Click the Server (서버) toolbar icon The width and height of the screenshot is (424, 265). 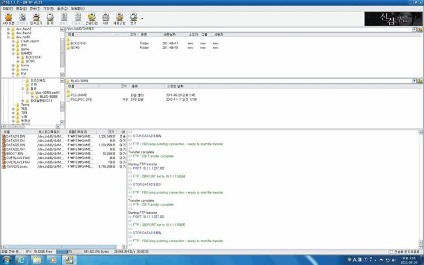pos(105,18)
